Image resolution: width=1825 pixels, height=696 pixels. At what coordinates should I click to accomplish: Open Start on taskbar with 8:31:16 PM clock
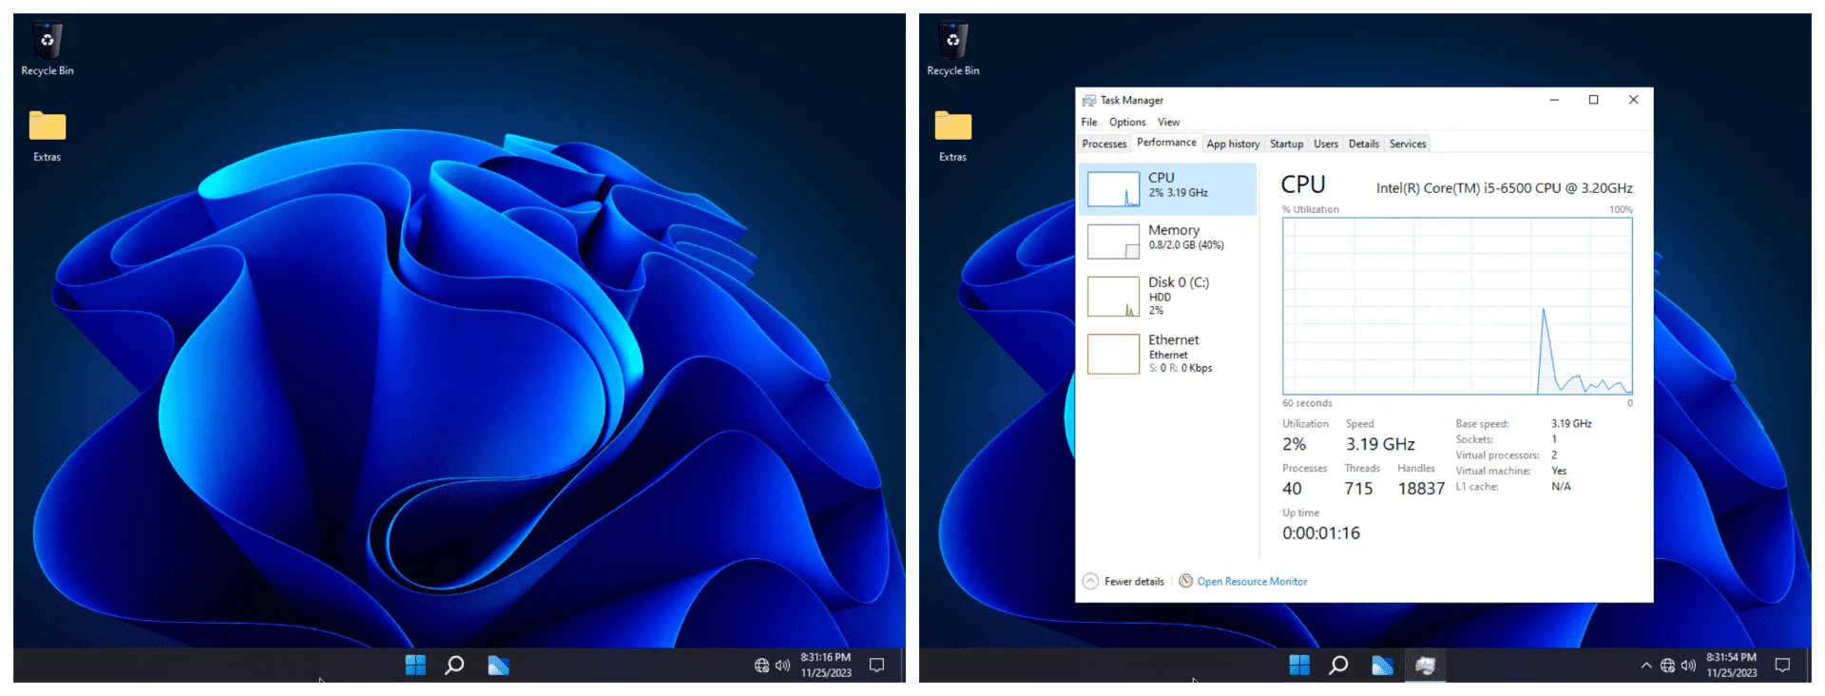coord(415,666)
